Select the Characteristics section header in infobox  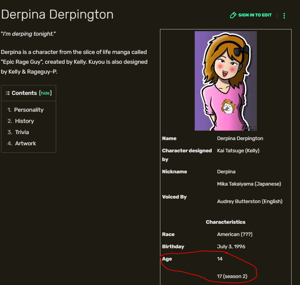(226, 222)
